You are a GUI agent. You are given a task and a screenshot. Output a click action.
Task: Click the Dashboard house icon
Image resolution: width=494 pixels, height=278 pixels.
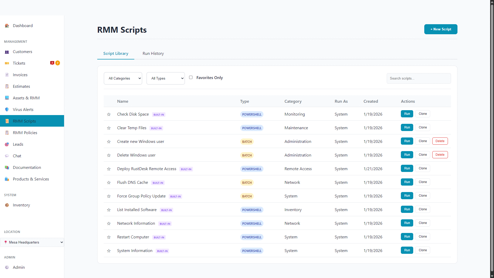tap(7, 26)
